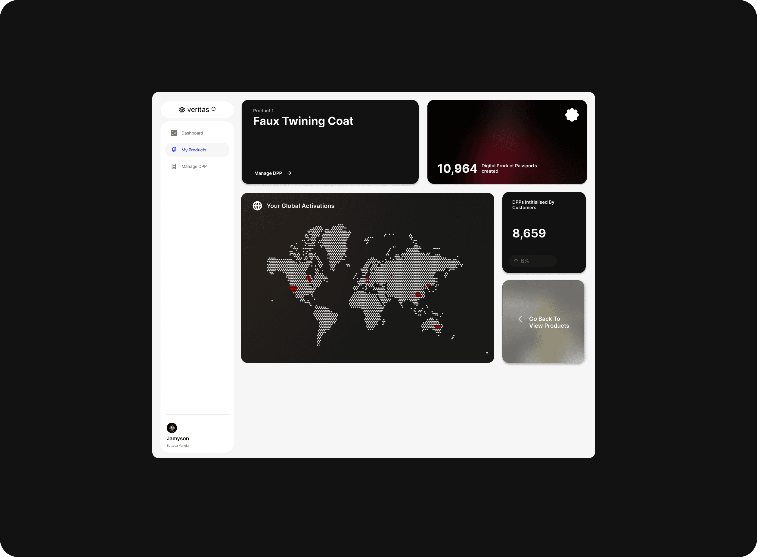Click the up arrow beside 6%
This screenshot has width=757, height=557.
tap(516, 261)
